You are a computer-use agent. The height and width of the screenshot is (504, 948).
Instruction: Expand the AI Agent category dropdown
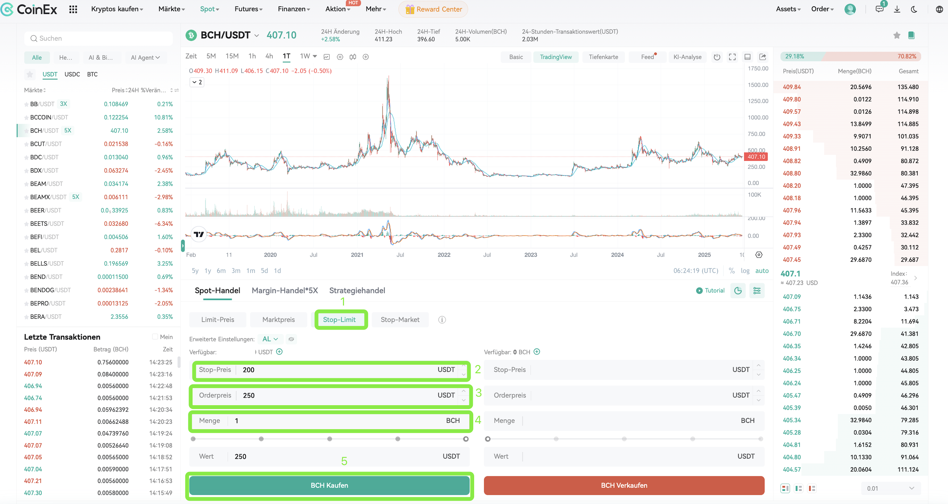(145, 57)
